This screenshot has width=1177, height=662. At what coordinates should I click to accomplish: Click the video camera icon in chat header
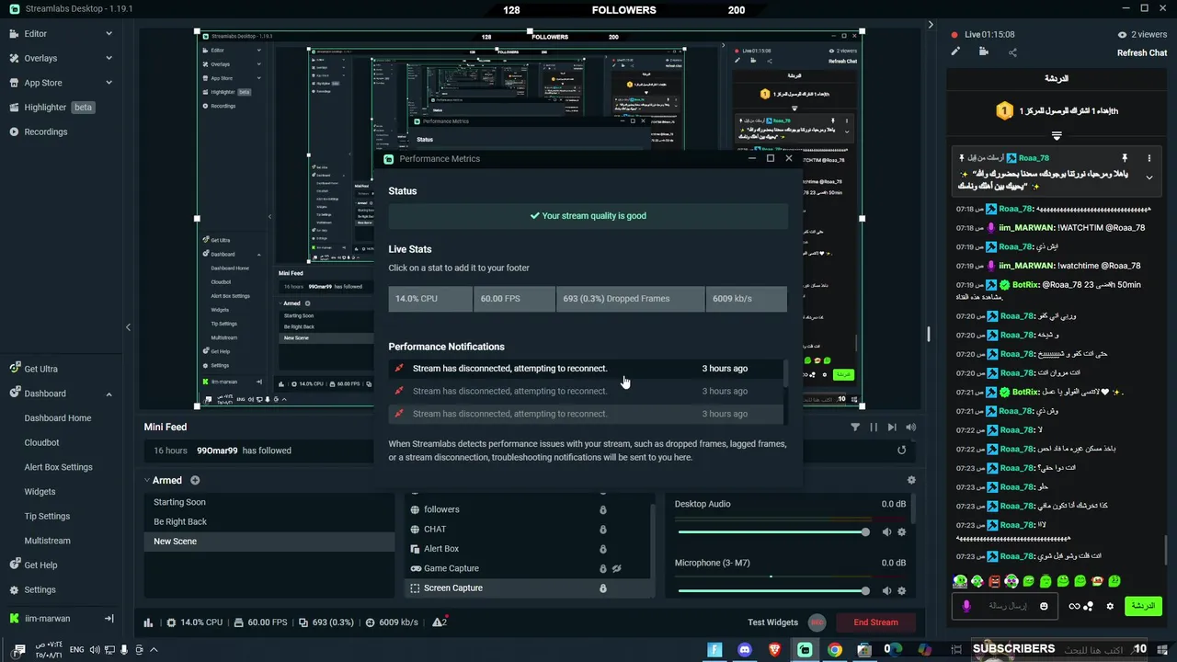(x=984, y=51)
